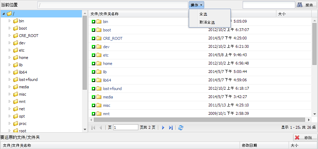Toggle the checkbox for lib row
The width and height of the screenshot is (318, 149).
(94, 72)
